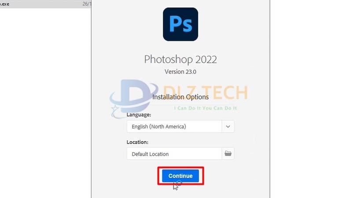Image resolution: width=361 pixels, height=198 pixels.
Task: Browse install location with folder icon
Action: [x=228, y=153]
